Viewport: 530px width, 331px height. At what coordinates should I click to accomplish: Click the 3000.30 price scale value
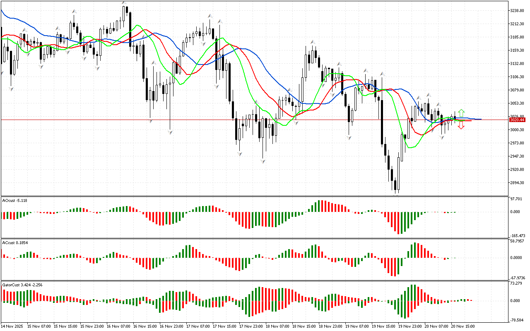pyautogui.click(x=518, y=130)
